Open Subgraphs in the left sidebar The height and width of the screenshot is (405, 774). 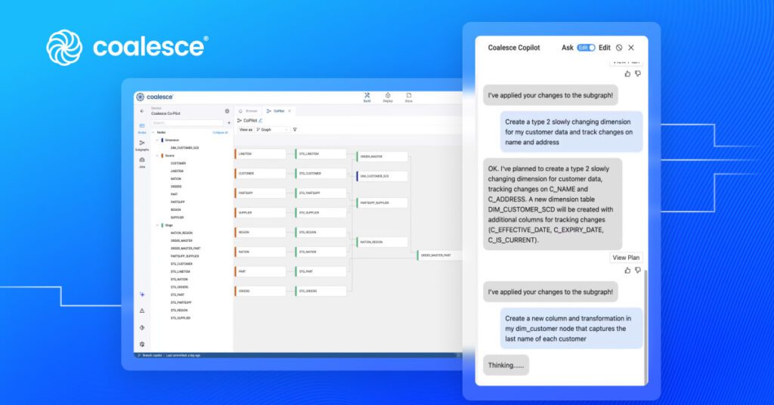point(141,144)
